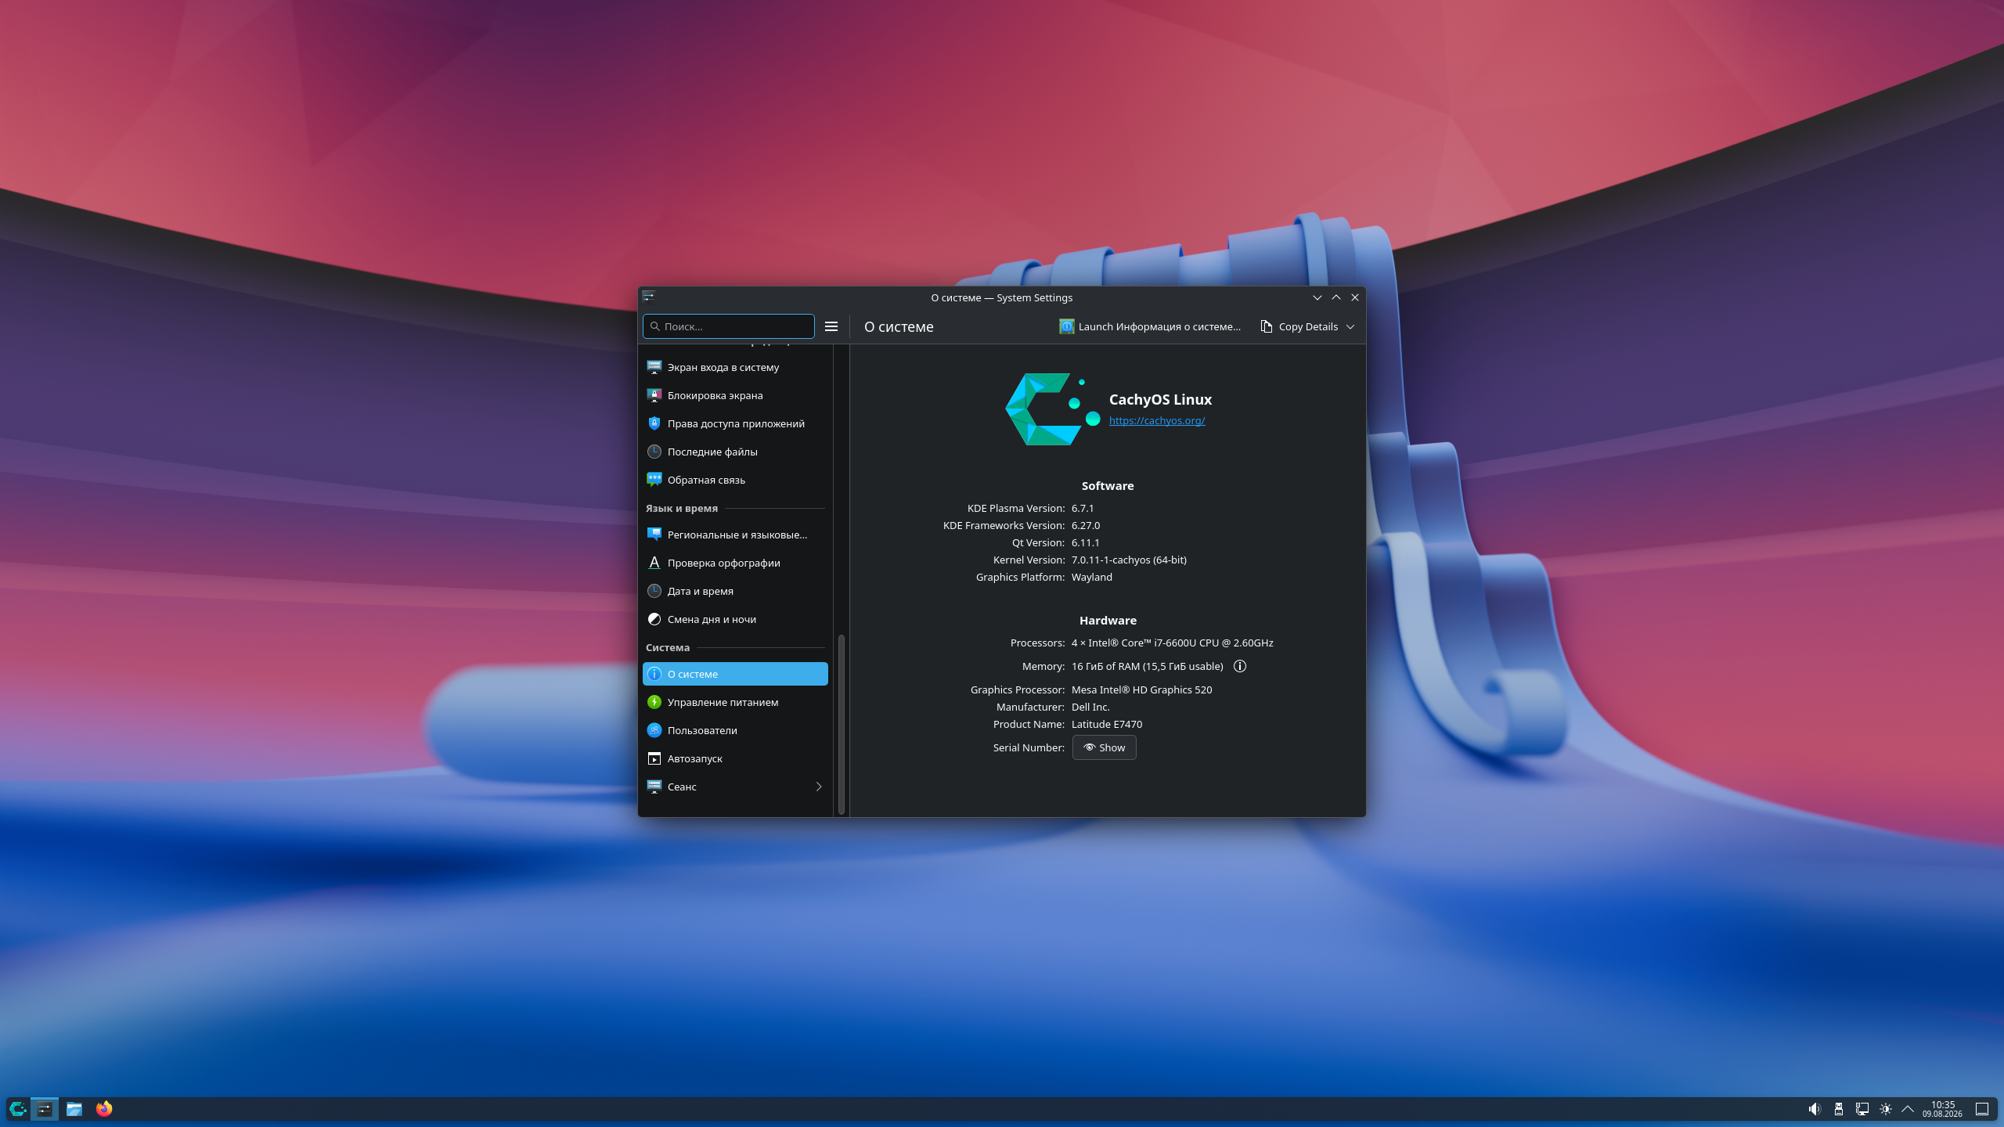
Task: Select the highlighted "О системе" sidebar entry
Action: (735, 674)
